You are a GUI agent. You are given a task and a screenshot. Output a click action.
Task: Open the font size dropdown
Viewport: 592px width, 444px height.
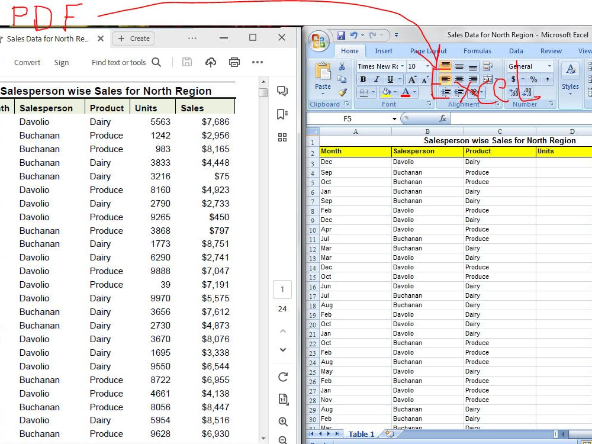(x=427, y=66)
